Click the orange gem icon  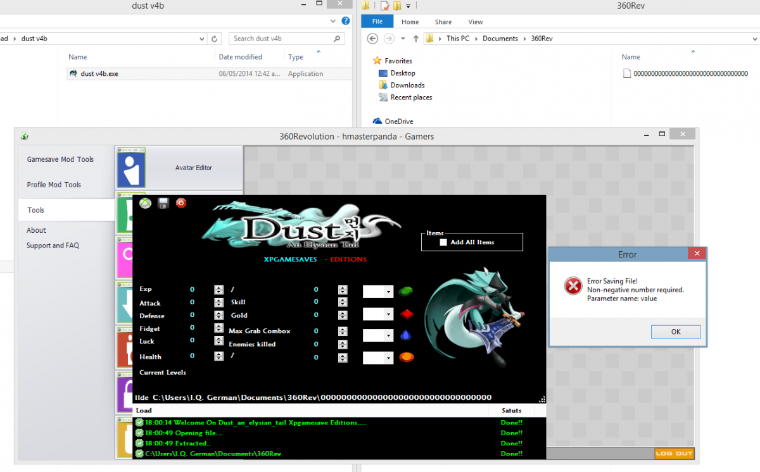(x=405, y=357)
